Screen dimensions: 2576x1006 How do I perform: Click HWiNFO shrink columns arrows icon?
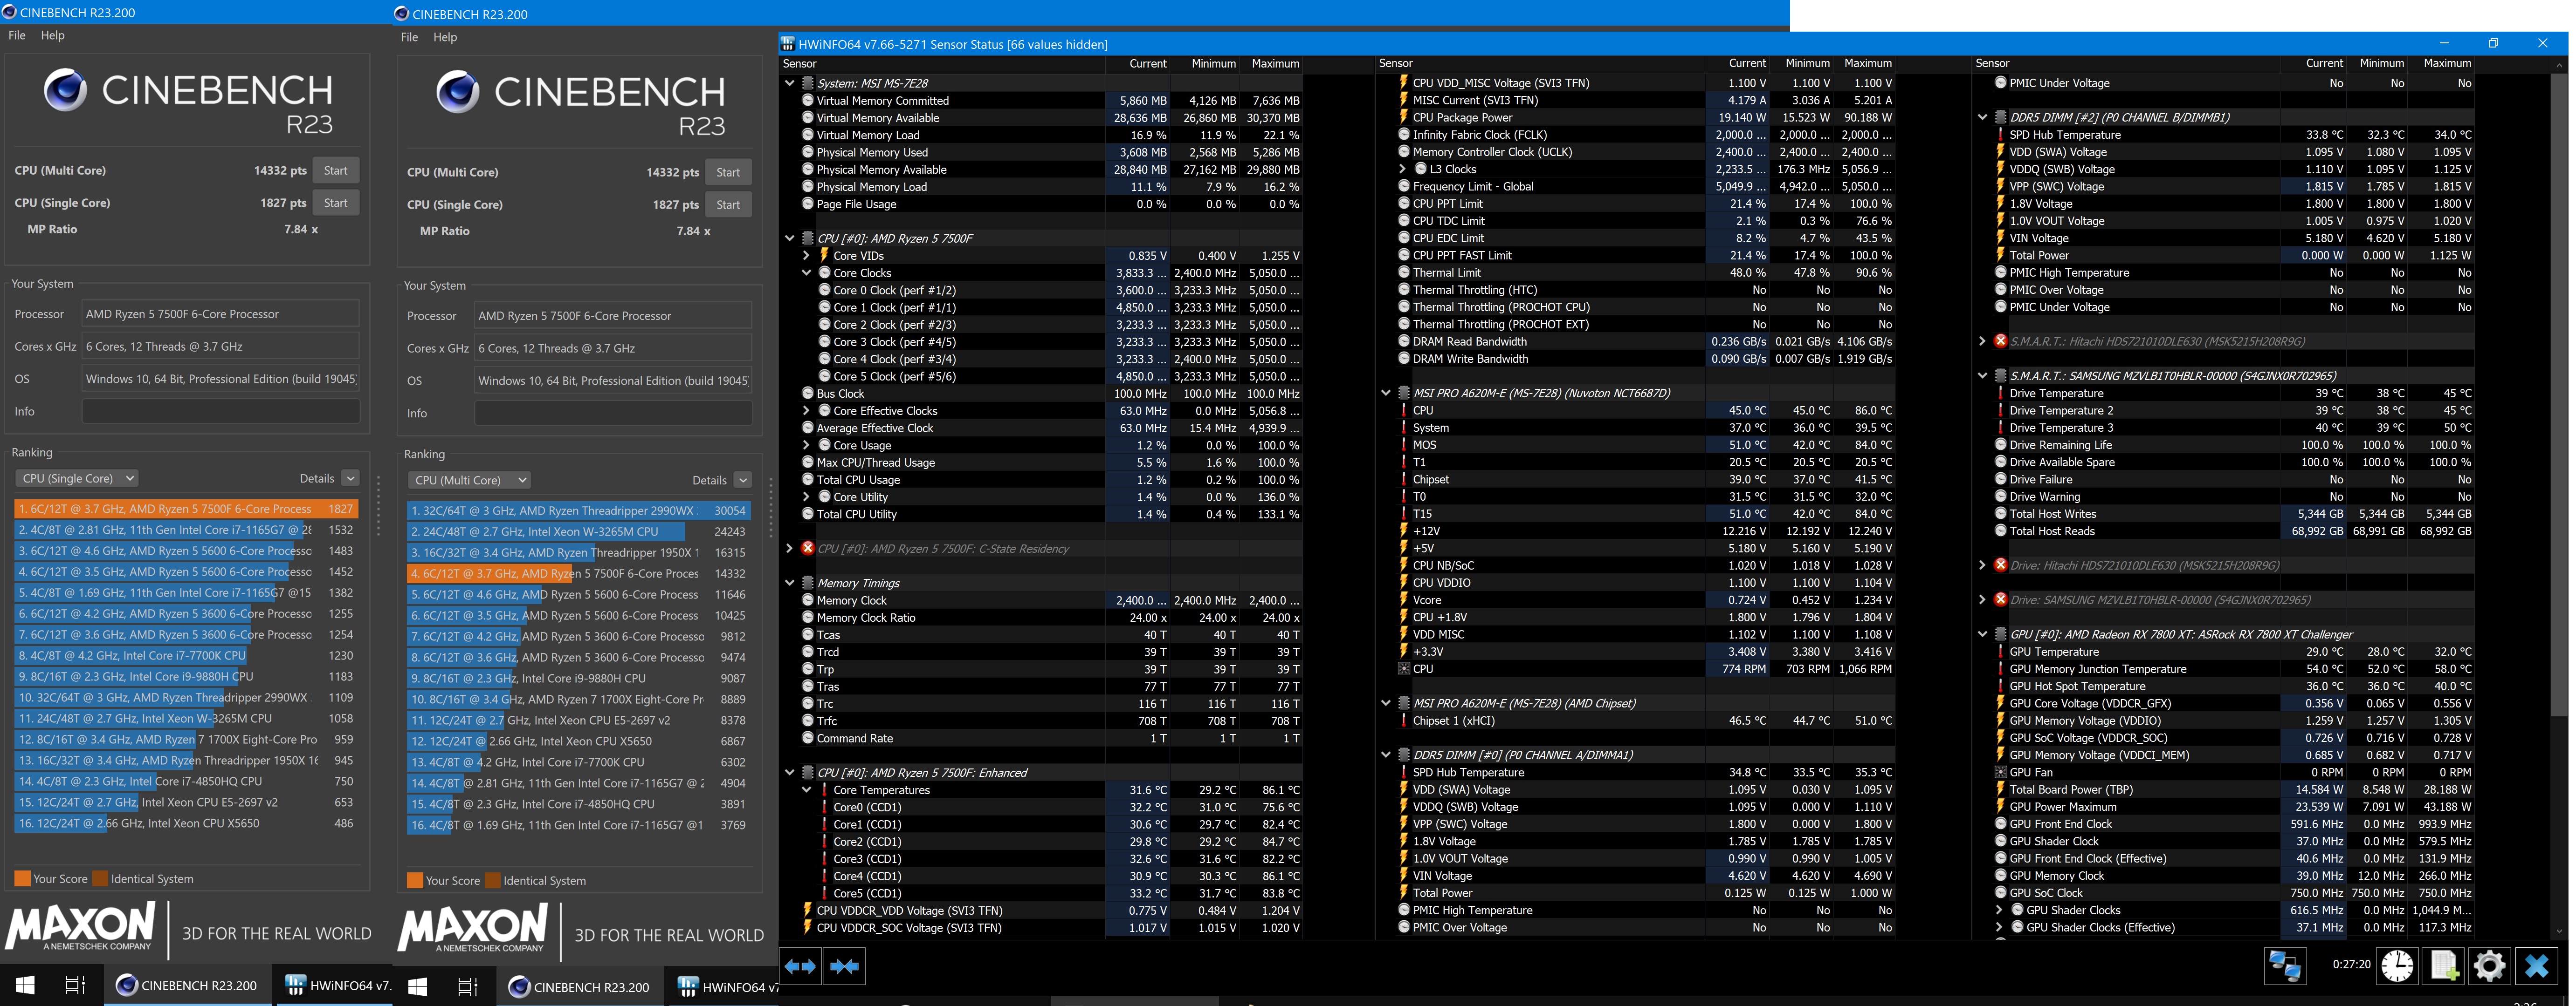pos(845,966)
